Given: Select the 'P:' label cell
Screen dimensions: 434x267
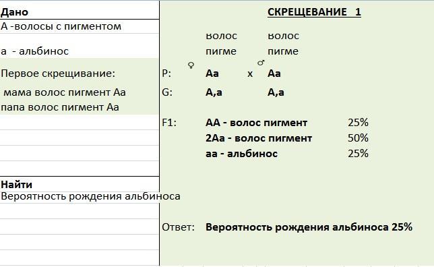Looking at the screenshot, I should [x=166, y=73].
